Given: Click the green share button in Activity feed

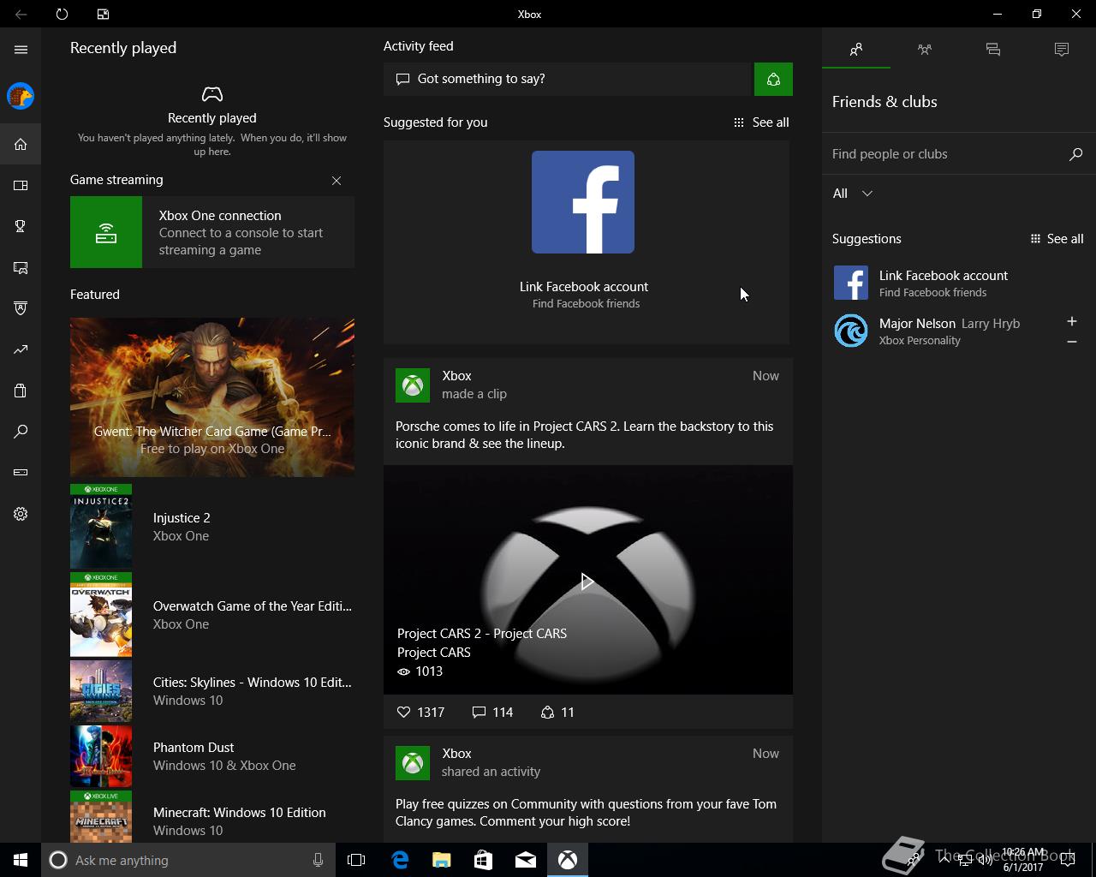Looking at the screenshot, I should click(x=773, y=79).
